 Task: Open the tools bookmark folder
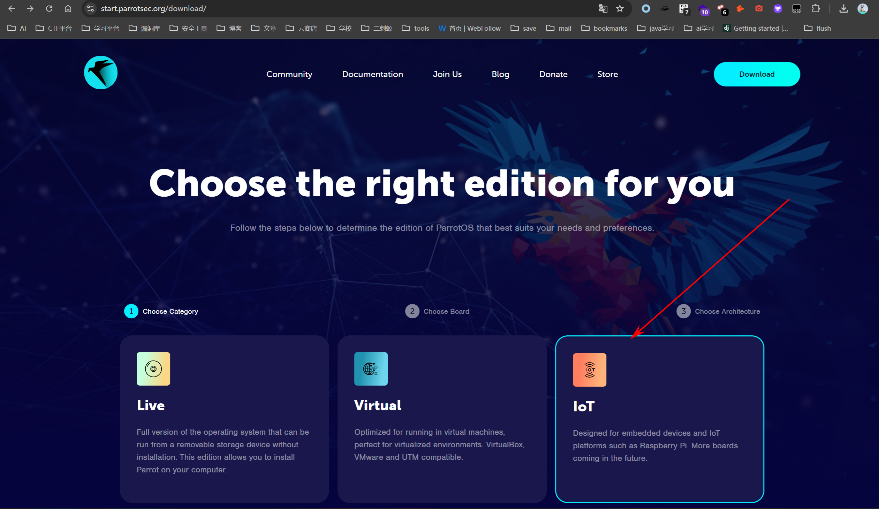point(415,28)
